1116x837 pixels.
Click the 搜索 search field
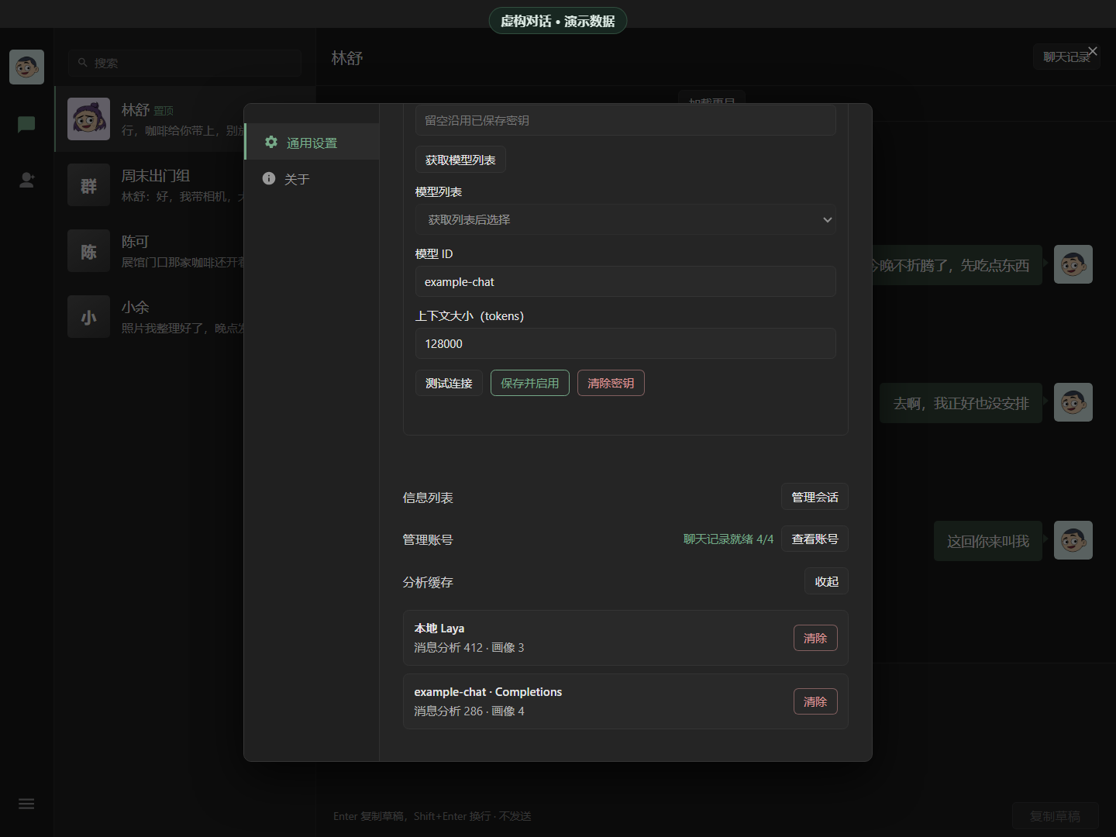click(184, 63)
